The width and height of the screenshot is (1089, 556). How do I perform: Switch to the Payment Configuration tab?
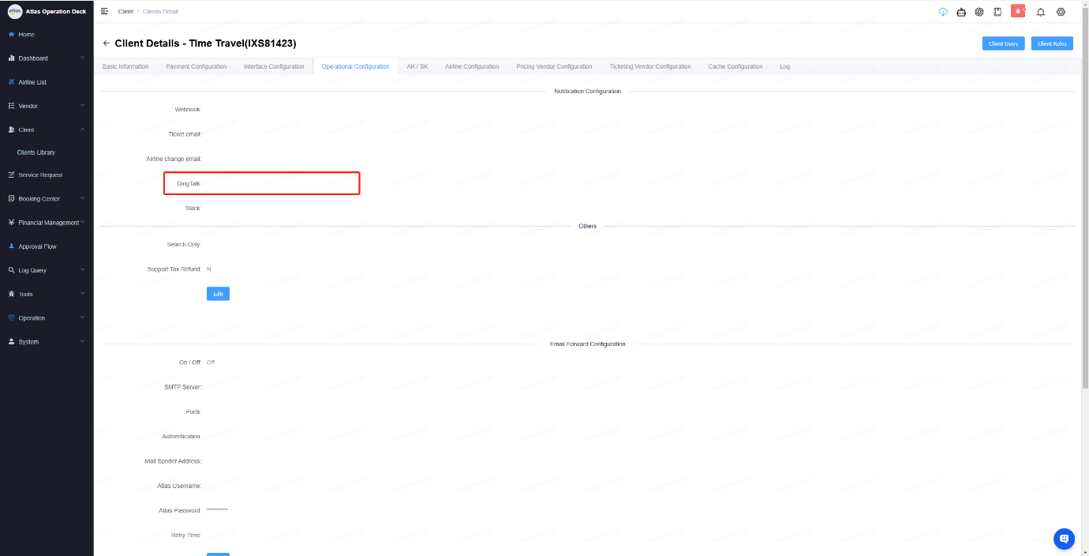coord(196,66)
